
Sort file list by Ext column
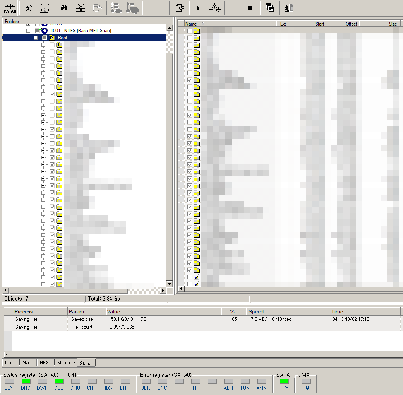[x=285, y=24]
